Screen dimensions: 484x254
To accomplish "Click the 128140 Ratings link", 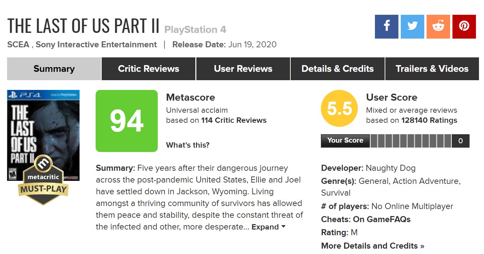I will [x=429, y=120].
